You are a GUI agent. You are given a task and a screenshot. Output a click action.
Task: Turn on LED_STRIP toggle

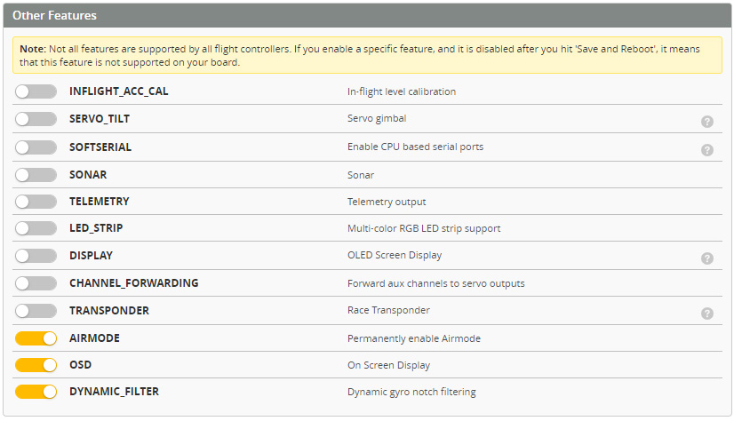[36, 228]
